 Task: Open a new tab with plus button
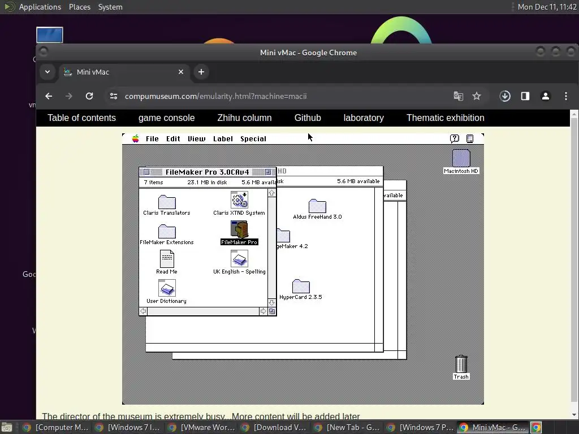pyautogui.click(x=201, y=72)
